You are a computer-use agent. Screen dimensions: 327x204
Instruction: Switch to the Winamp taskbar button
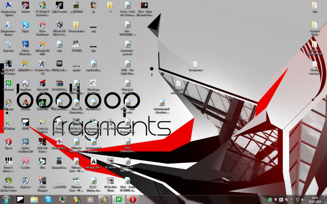105,200
